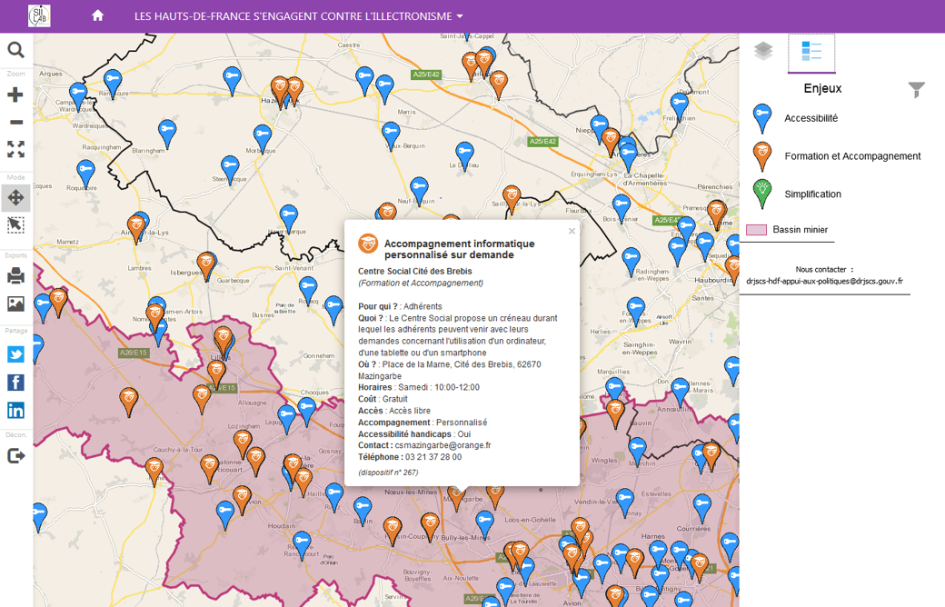The height and width of the screenshot is (607, 945).
Task: Click the blue marker at Roquetoire
Action: (85, 173)
